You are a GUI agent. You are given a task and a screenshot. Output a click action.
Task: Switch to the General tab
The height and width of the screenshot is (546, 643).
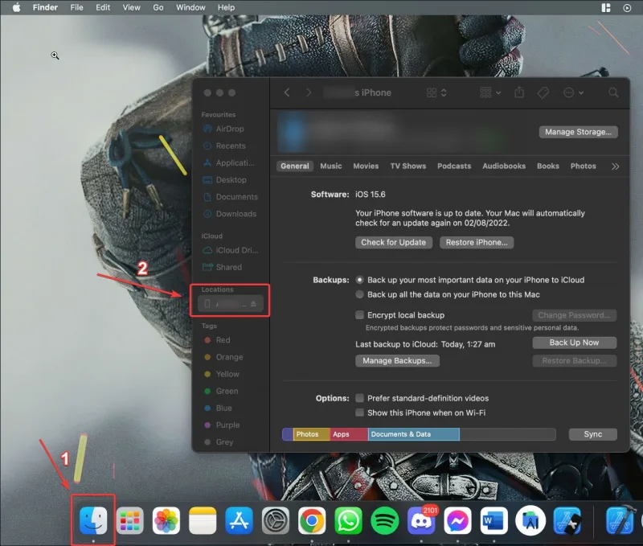[x=295, y=166]
